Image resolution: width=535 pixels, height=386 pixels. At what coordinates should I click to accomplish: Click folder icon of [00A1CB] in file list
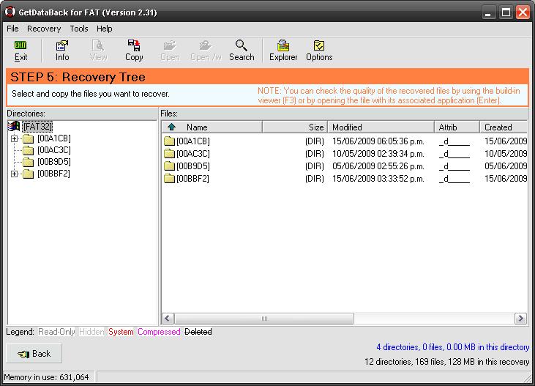pyautogui.click(x=169, y=141)
